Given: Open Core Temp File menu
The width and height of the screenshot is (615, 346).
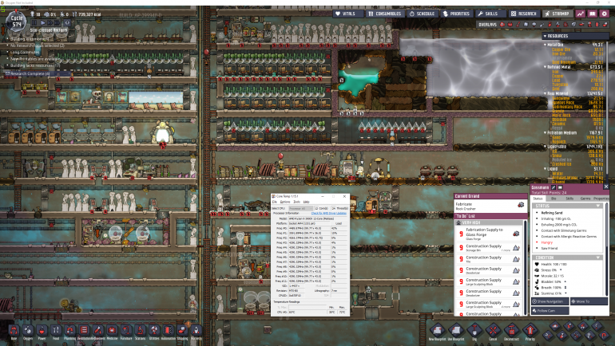Looking at the screenshot, I should (275, 202).
